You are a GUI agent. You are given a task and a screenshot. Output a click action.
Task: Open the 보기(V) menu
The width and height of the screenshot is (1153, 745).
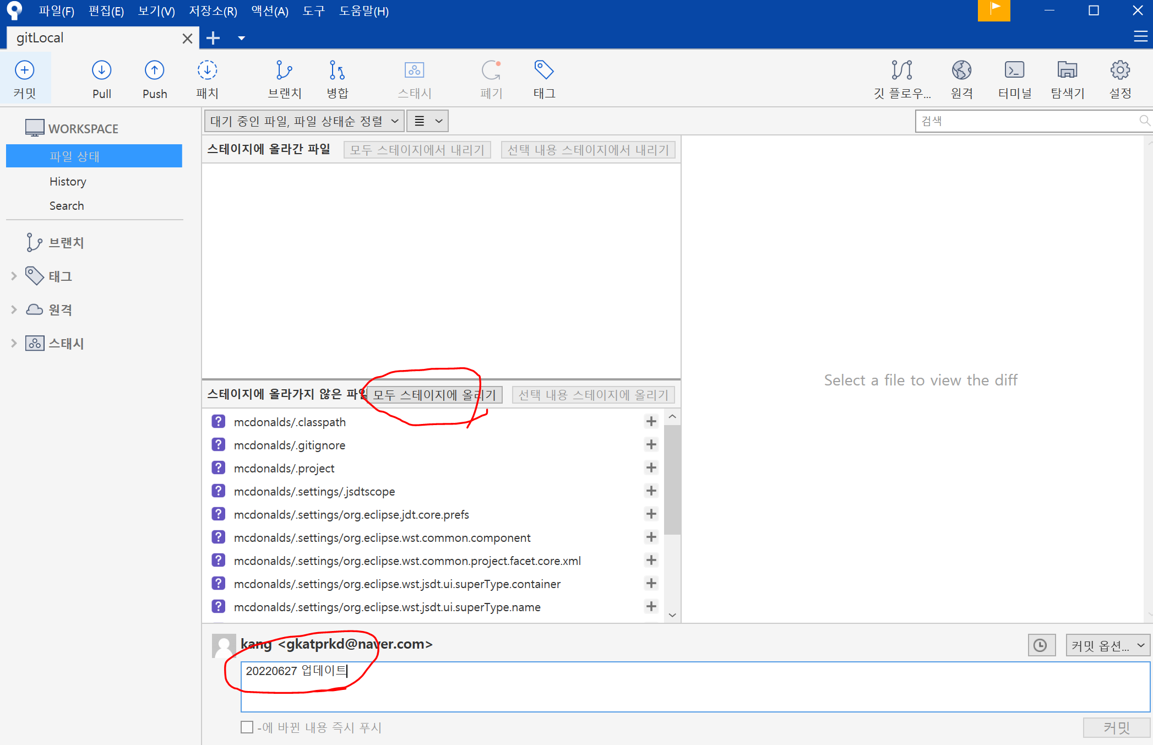156,11
